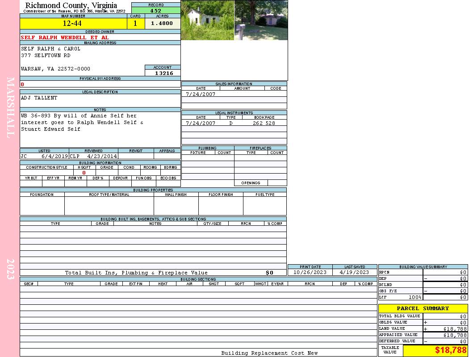Select the account number 13216 field
Screen dimensions: 469x357
tap(163, 73)
